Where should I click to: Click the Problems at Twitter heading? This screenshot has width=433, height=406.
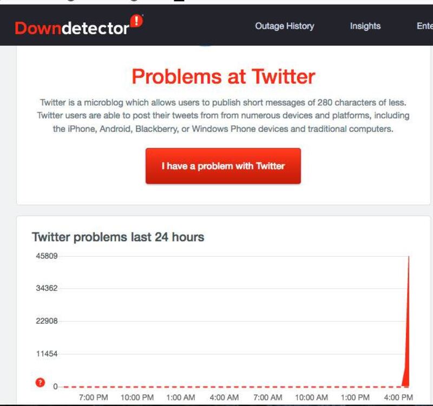click(224, 76)
